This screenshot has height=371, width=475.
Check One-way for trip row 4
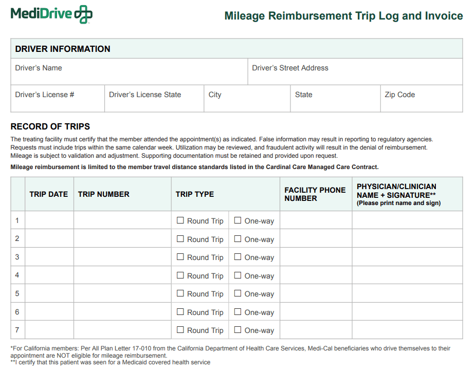tap(238, 275)
